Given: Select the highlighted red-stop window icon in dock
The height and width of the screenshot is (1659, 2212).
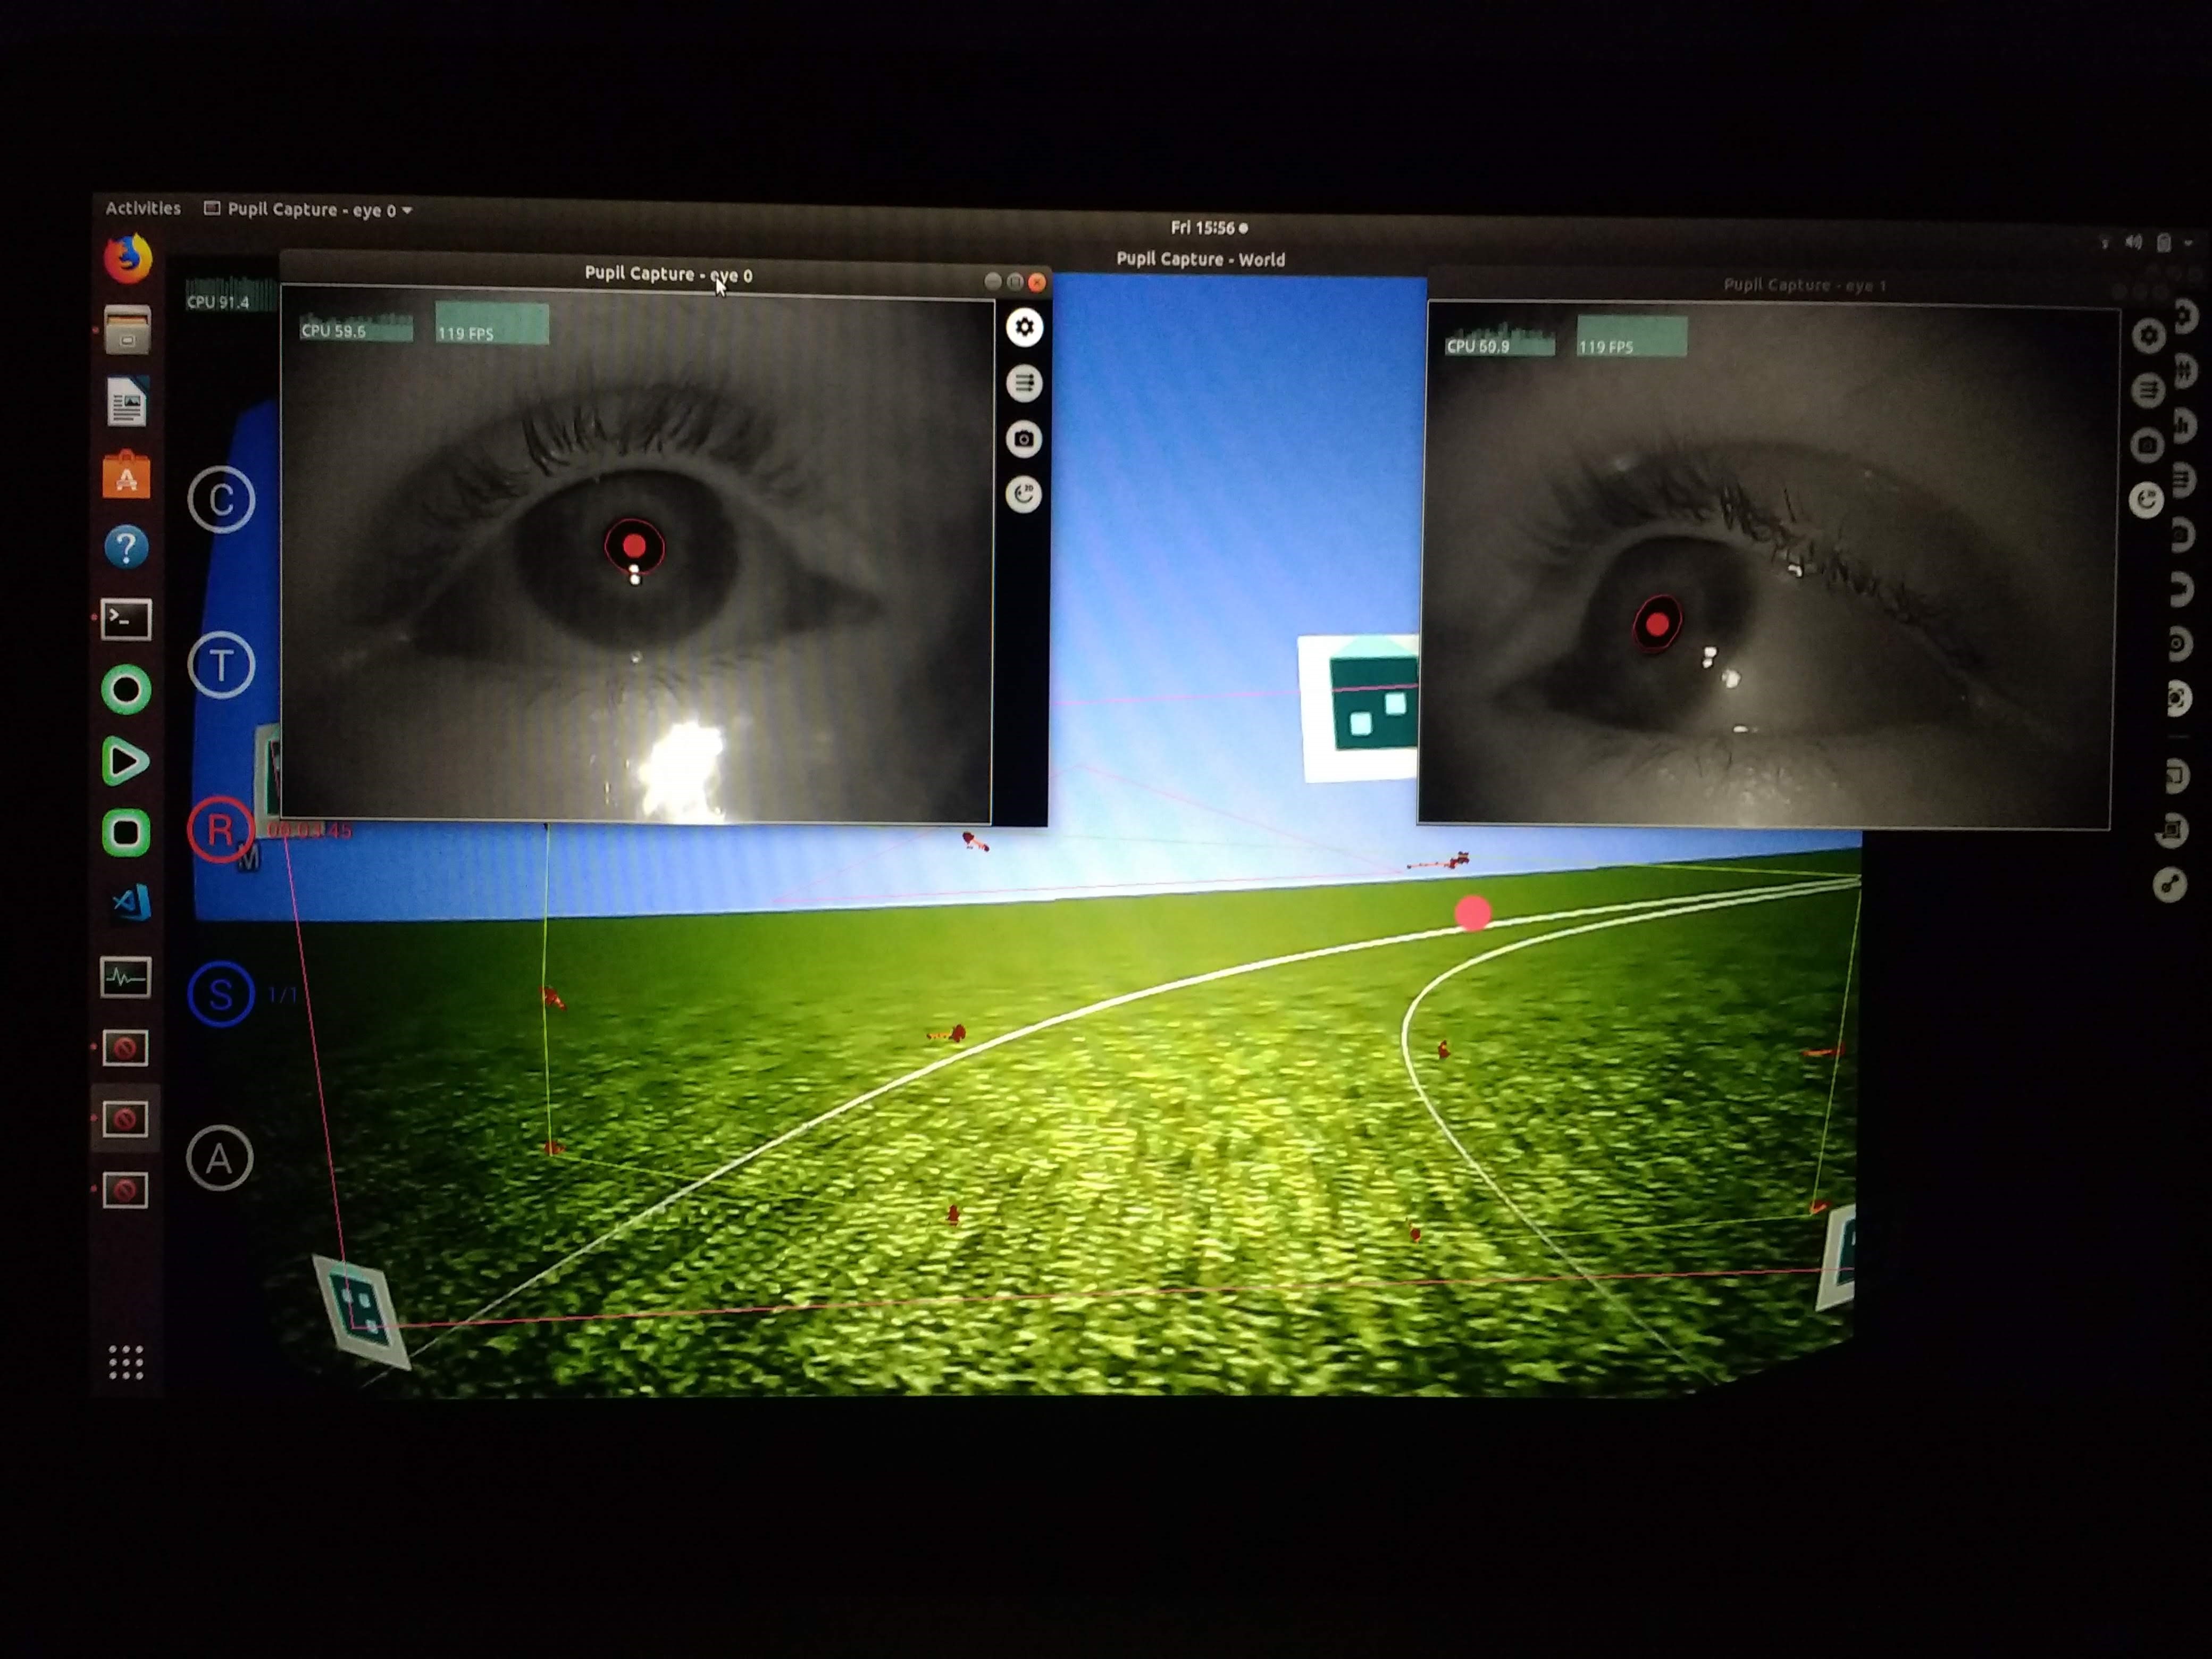Looking at the screenshot, I should click(125, 1119).
